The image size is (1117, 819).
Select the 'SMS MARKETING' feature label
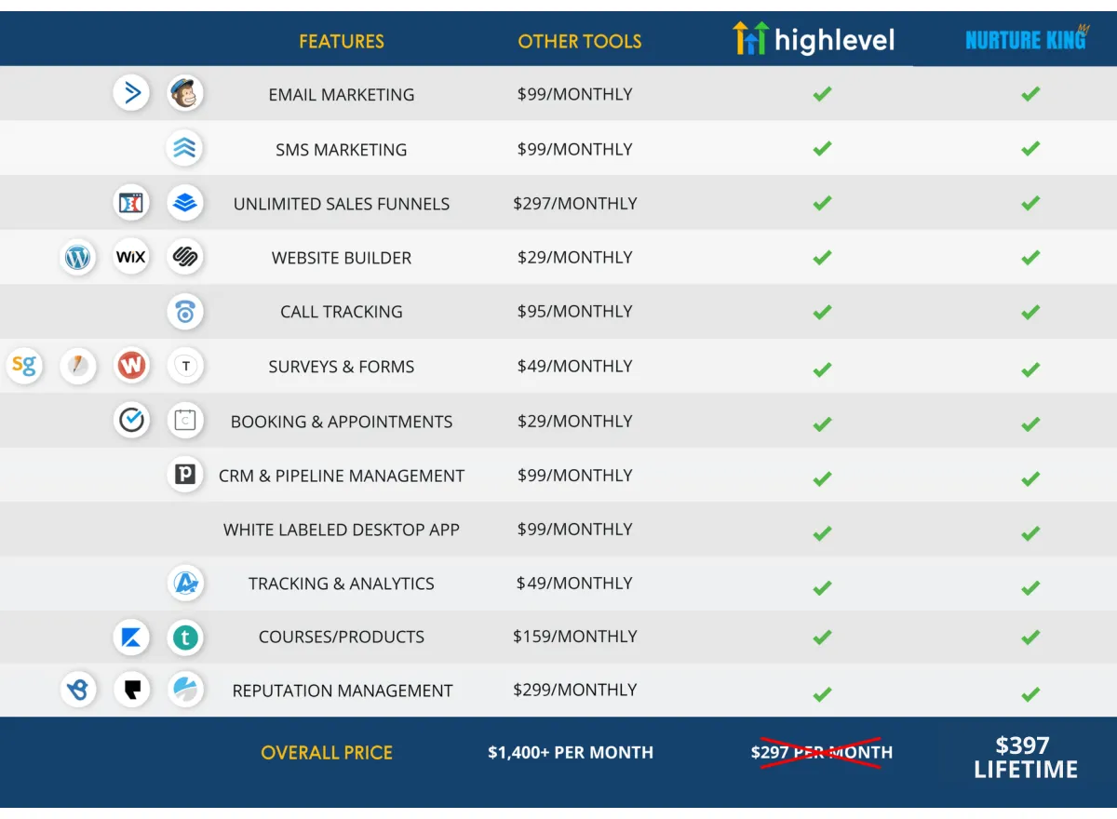(342, 149)
